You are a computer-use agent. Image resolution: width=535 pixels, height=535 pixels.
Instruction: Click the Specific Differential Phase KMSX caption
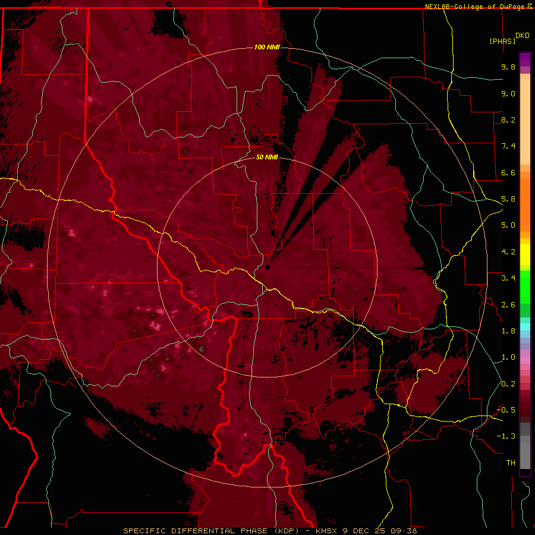270,531
